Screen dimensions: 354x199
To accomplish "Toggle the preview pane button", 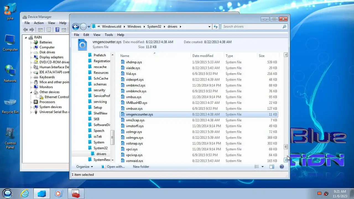I will (272, 167).
